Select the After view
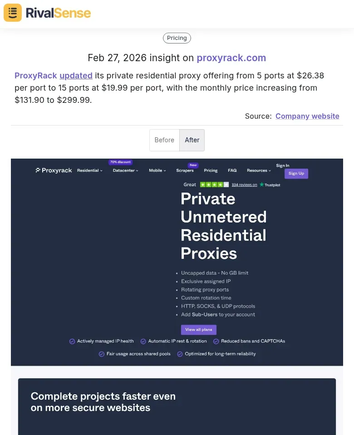354x435 pixels. tap(192, 140)
